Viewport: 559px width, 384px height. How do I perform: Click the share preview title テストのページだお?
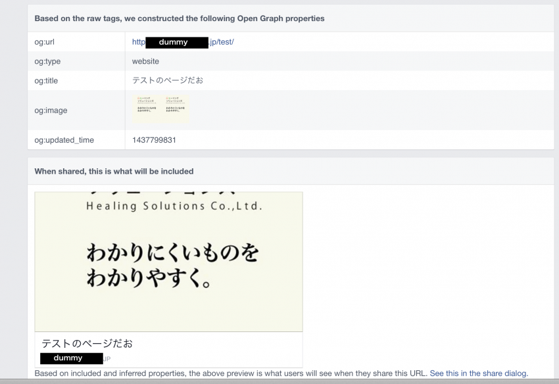click(x=87, y=343)
